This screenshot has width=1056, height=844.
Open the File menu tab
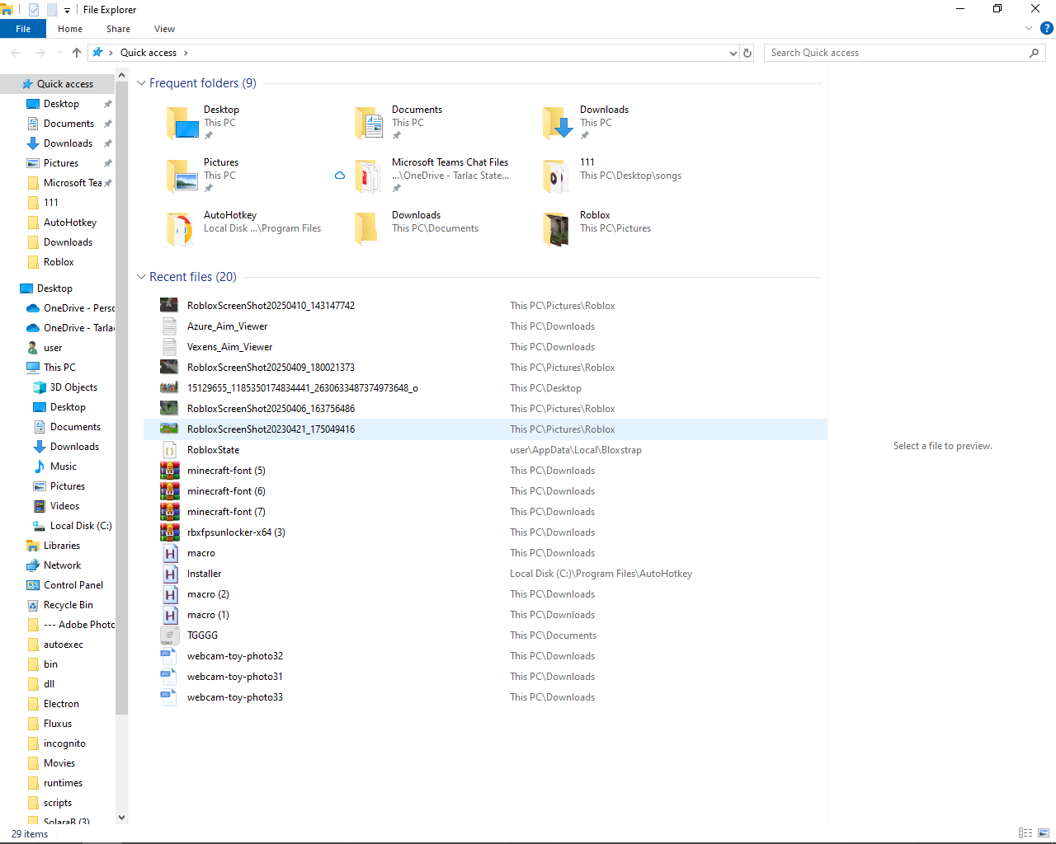pyautogui.click(x=23, y=29)
